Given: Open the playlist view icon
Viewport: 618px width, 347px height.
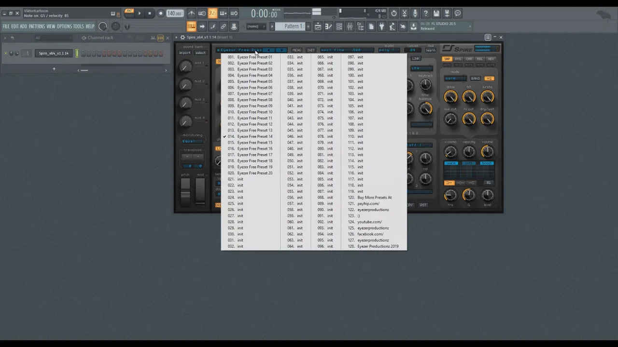Looking at the screenshot, I should point(318,27).
